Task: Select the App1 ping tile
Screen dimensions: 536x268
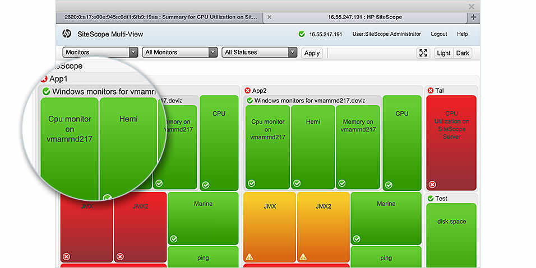Action: (203, 257)
